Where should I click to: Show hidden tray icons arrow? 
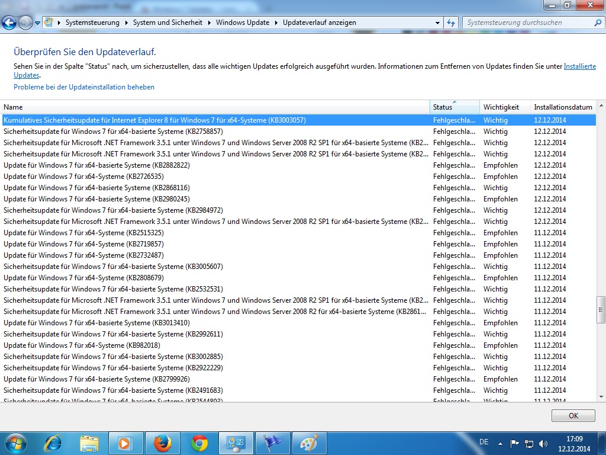click(501, 444)
